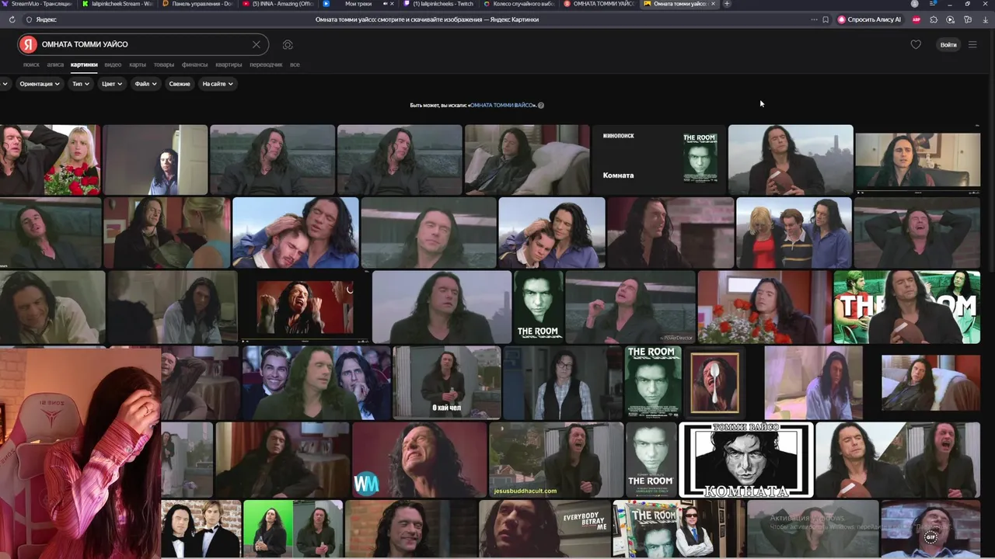Switch to товары tab
Viewport: 995px width, 559px height.
(x=164, y=64)
